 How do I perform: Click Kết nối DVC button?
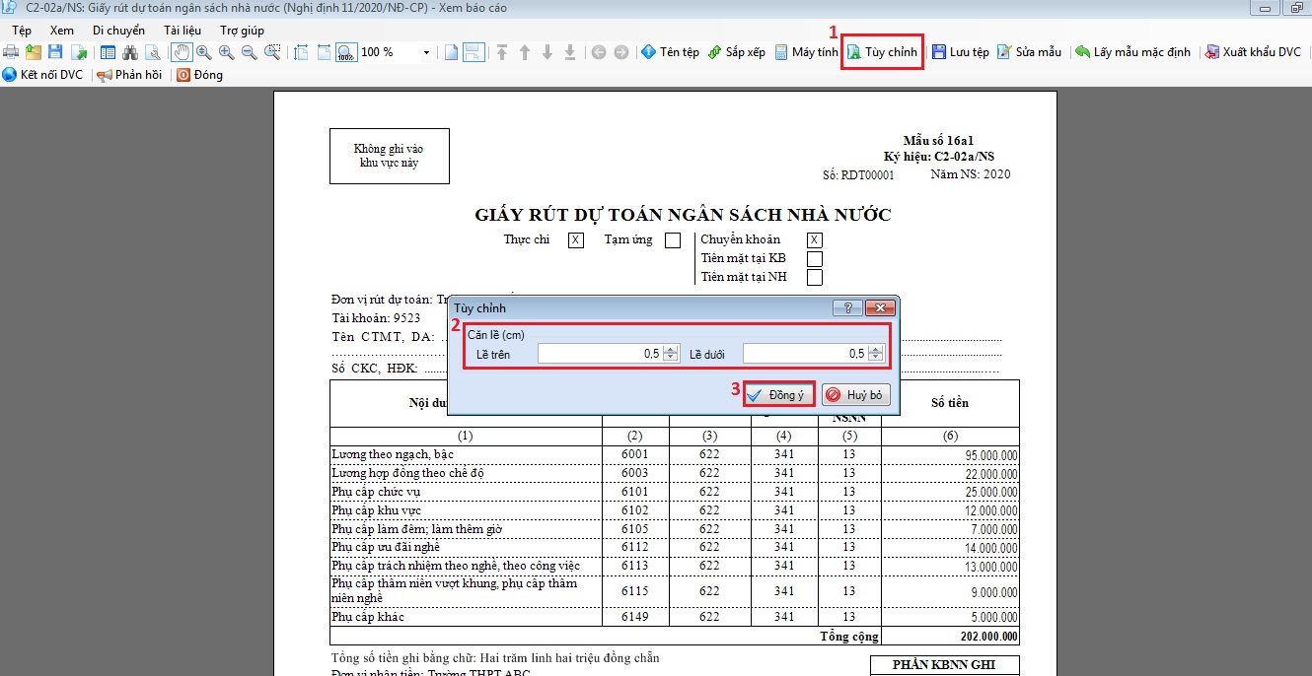[43, 75]
